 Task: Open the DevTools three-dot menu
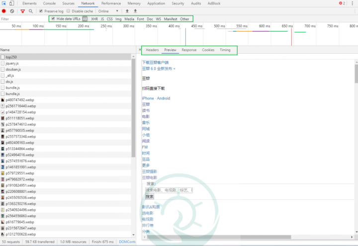(x=353, y=3)
